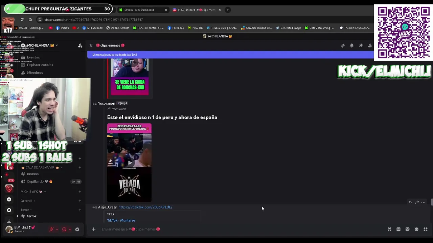Create channel in MICHIS AFK category
This screenshot has height=243, width=433.
(x=80, y=192)
